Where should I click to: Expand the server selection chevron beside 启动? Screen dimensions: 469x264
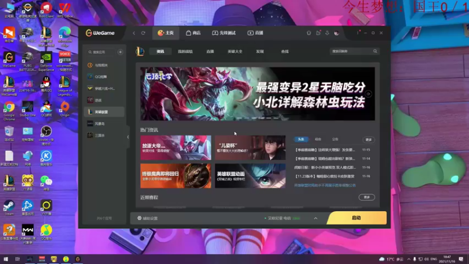coord(315,218)
